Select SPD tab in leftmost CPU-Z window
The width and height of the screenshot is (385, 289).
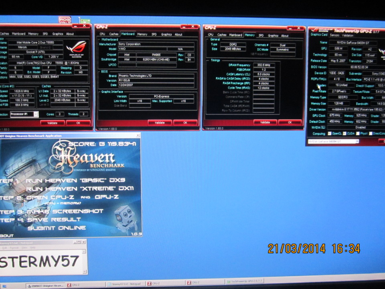(45, 34)
